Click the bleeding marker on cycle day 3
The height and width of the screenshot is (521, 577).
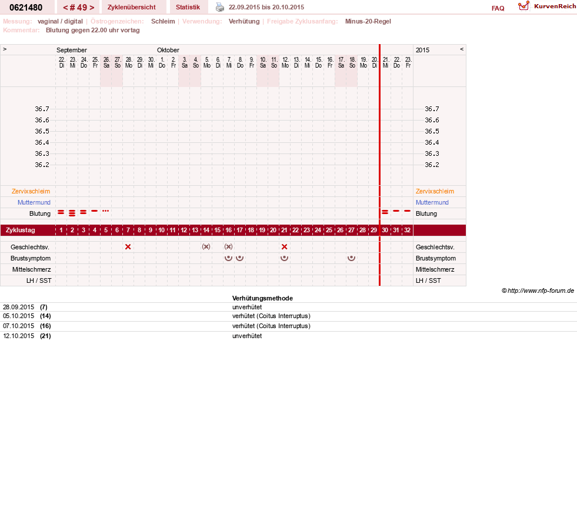pyautogui.click(x=83, y=212)
